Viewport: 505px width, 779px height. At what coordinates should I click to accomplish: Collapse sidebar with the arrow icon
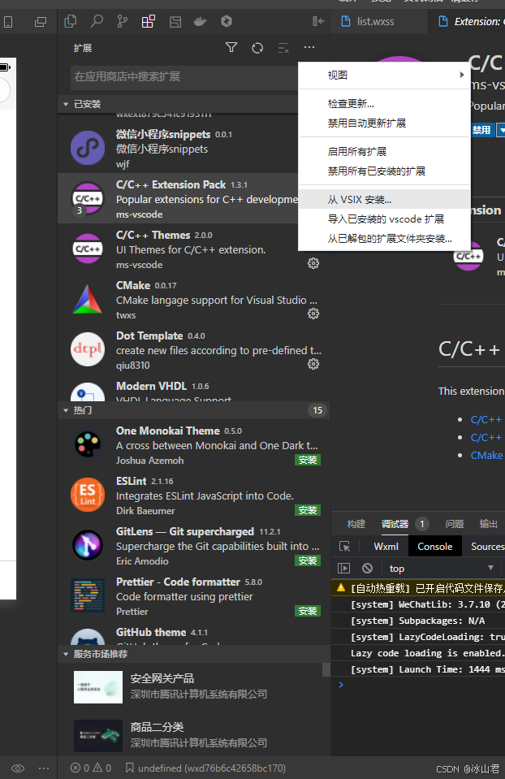pos(318,21)
